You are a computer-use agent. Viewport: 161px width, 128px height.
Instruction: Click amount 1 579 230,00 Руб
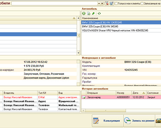[34, 66]
